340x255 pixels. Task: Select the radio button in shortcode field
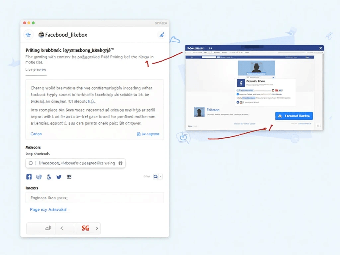(31, 163)
